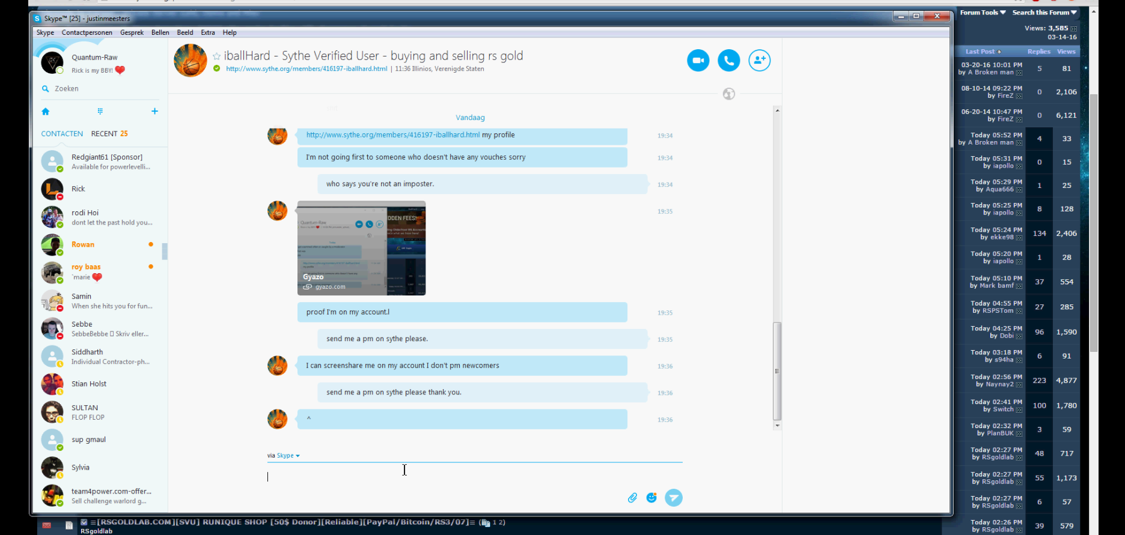Open last poster Mark bamf in forum list

[996, 286]
